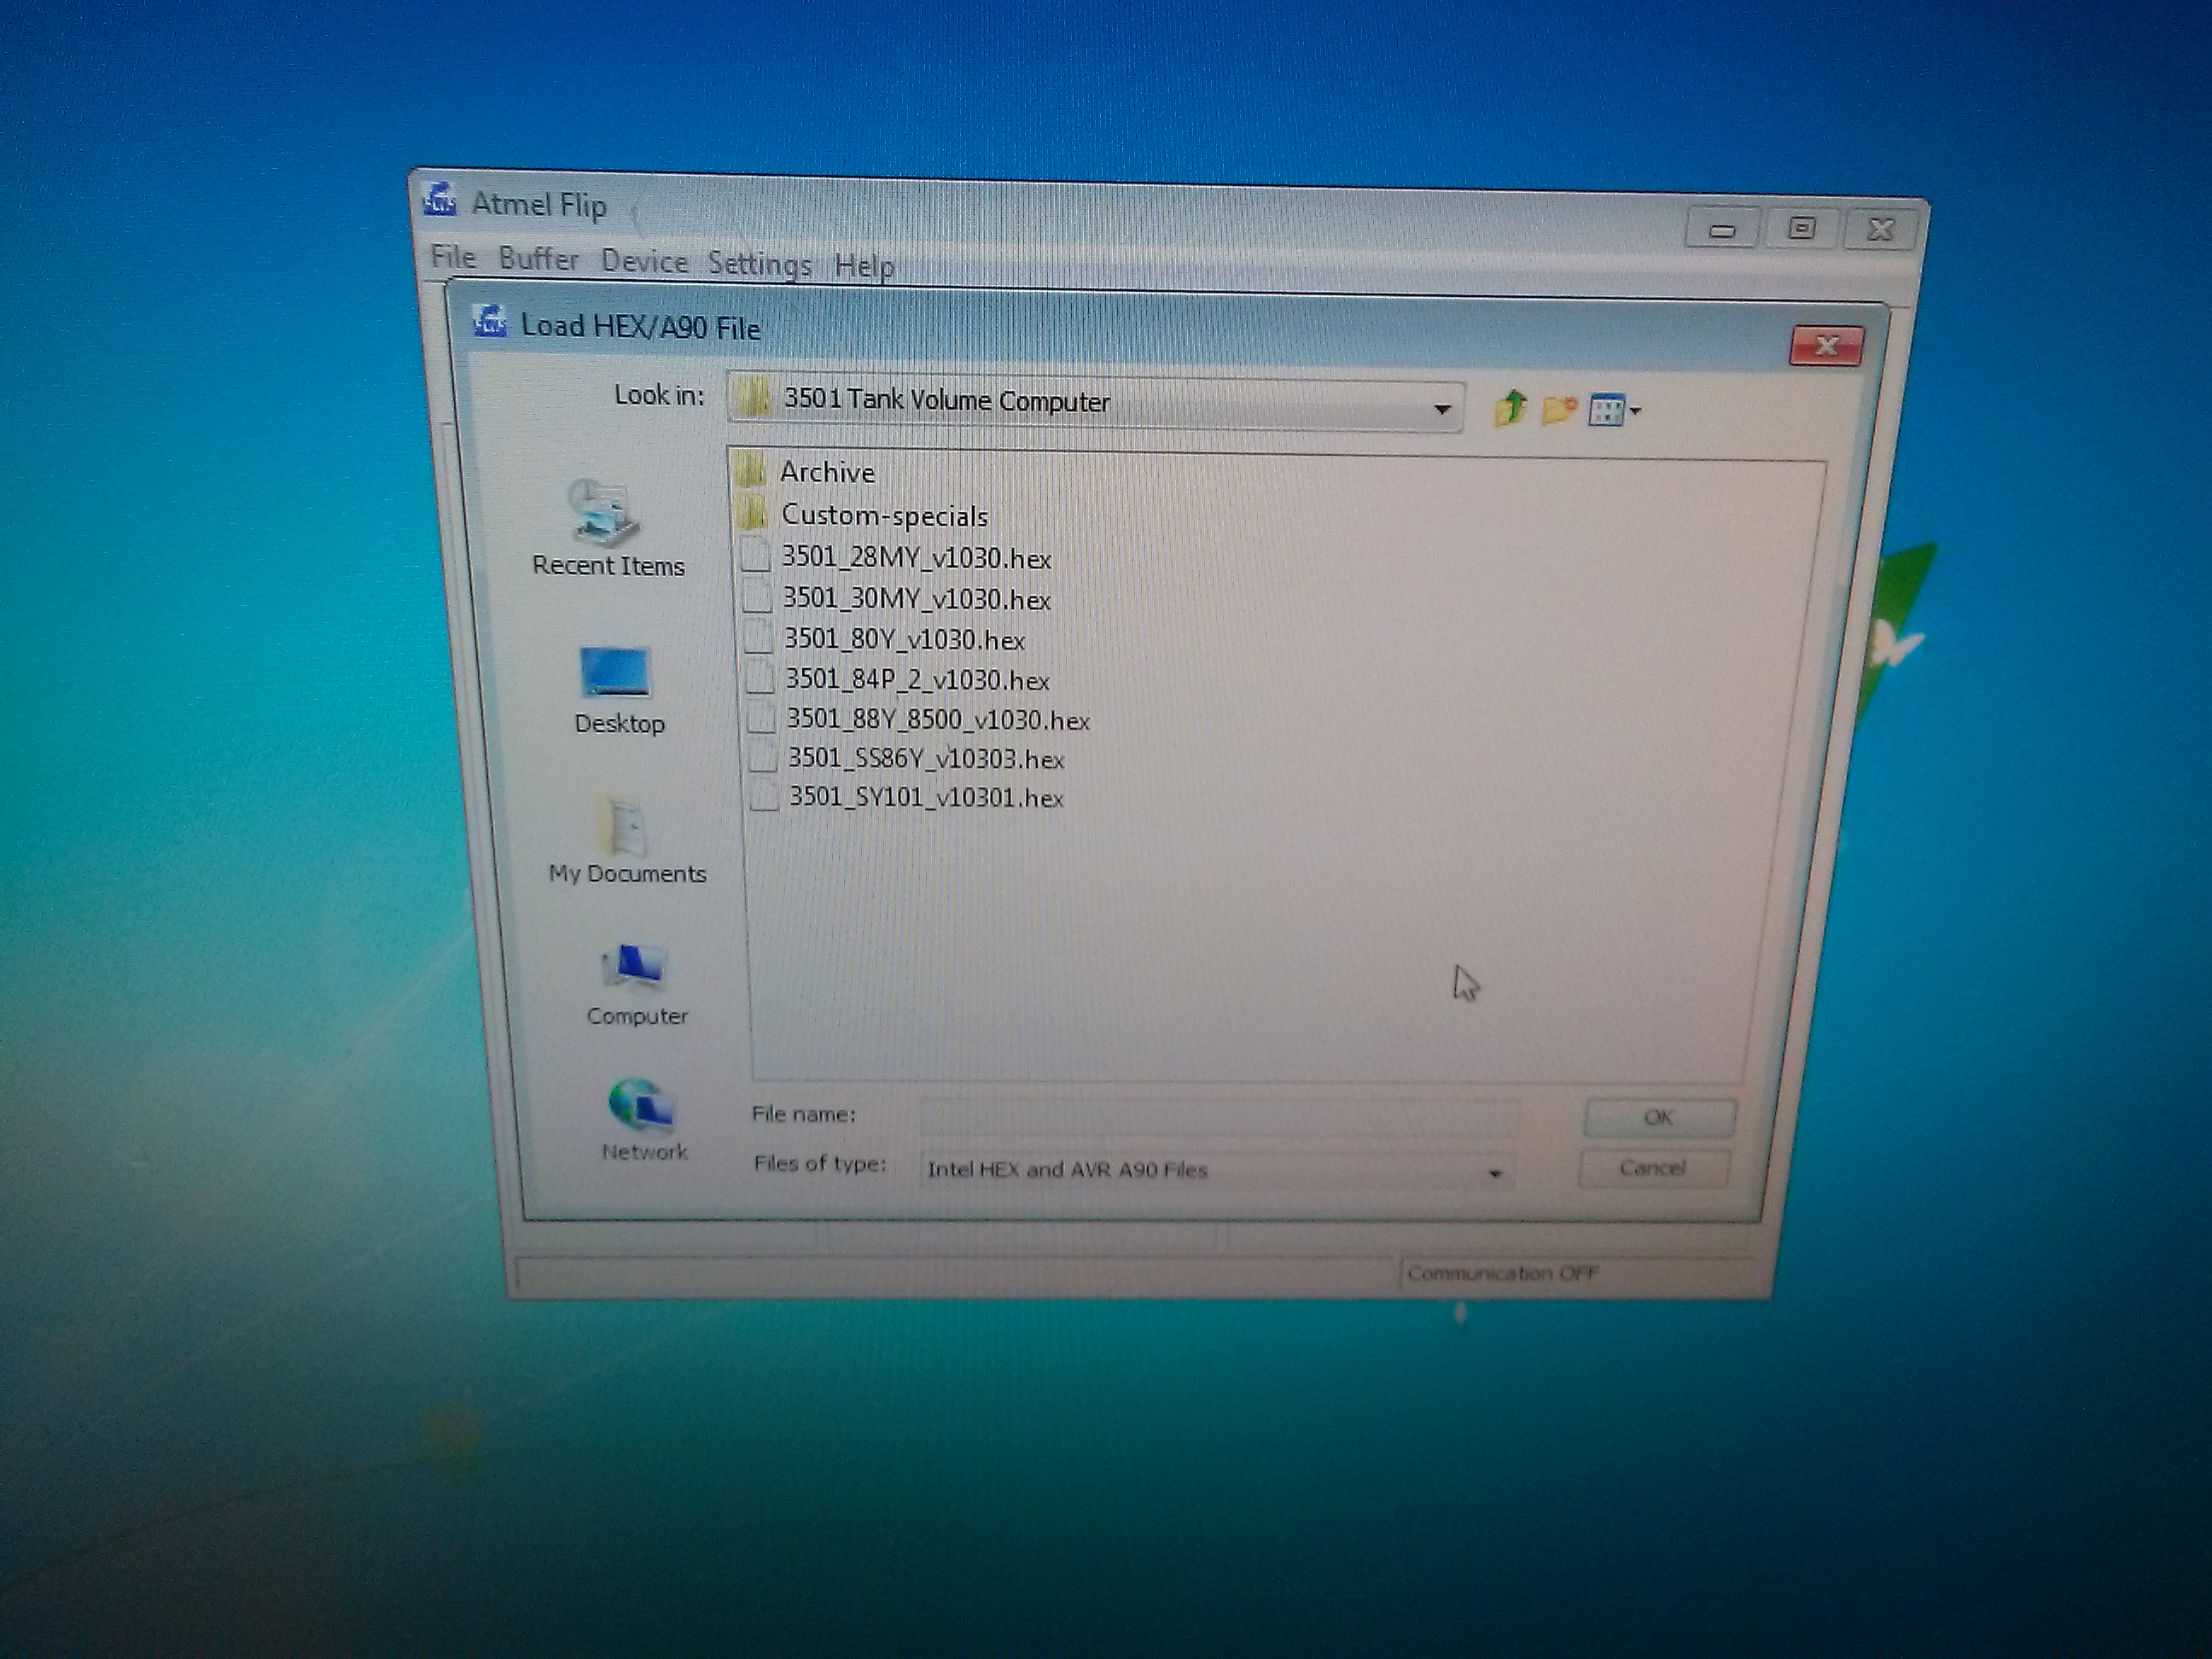Click the Load HEX/A90 File dialog icon
The height and width of the screenshot is (1659, 2212).
click(x=489, y=321)
